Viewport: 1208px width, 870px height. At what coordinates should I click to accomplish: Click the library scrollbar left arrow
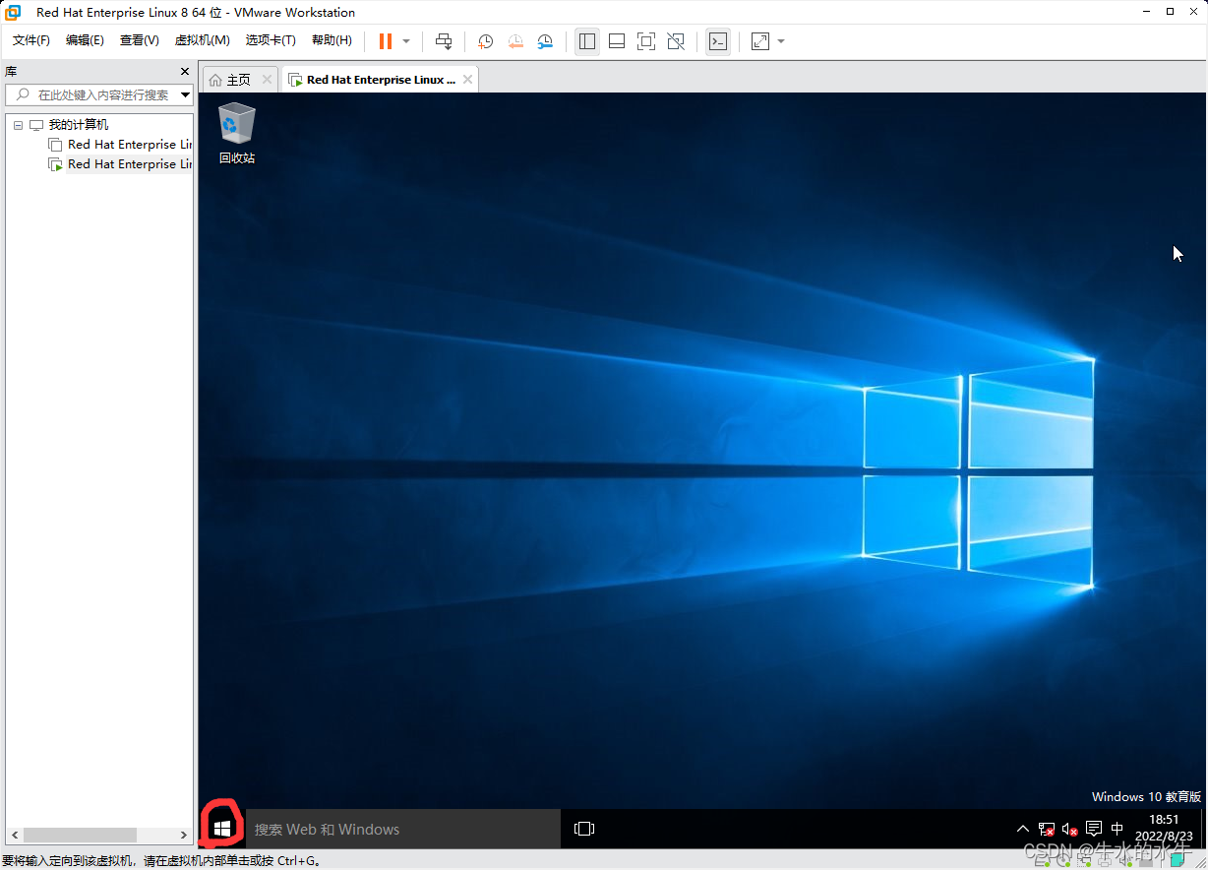[x=15, y=835]
